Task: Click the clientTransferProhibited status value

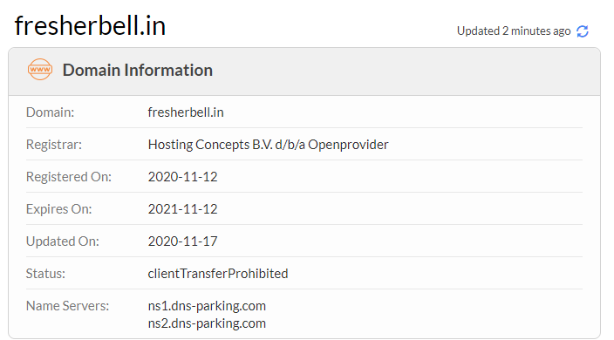Action: point(218,274)
